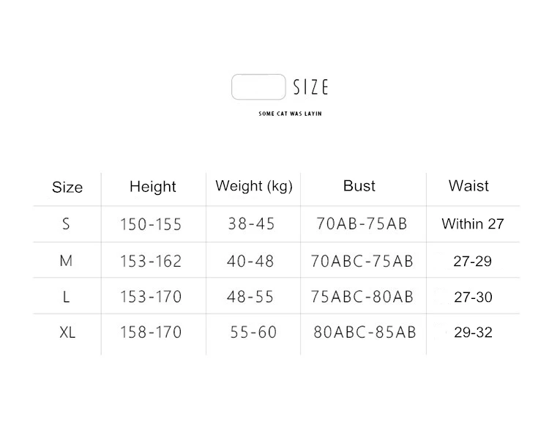Select the Weight (kg) column header

(254, 186)
